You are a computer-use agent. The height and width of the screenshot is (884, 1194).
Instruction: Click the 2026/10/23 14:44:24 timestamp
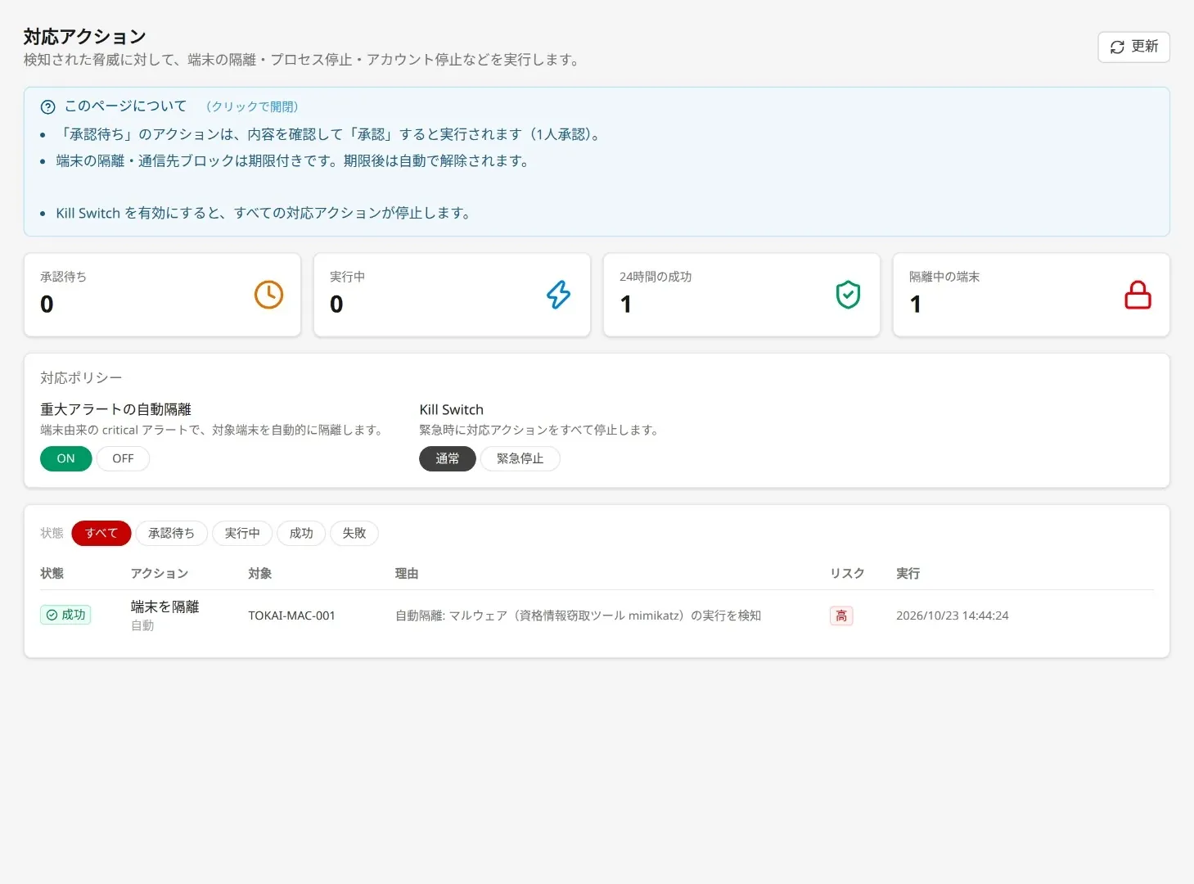point(952,616)
